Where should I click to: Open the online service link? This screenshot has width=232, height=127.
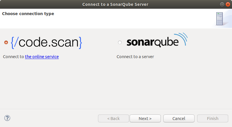[42, 57]
